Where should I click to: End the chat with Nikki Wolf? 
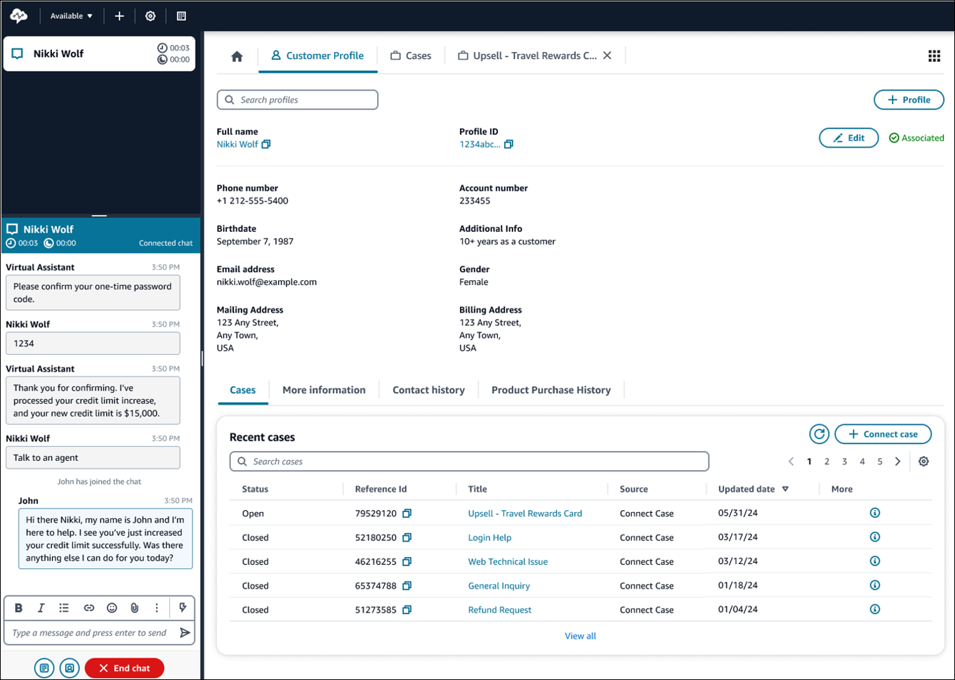click(x=124, y=667)
